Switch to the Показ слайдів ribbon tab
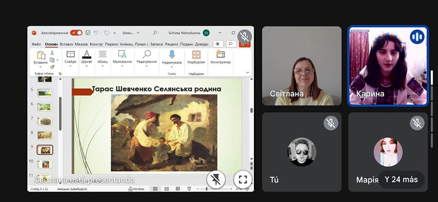The image size is (438, 202). click(x=141, y=44)
